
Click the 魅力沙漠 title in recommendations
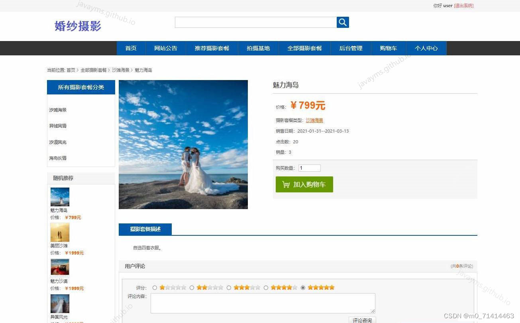click(x=59, y=281)
